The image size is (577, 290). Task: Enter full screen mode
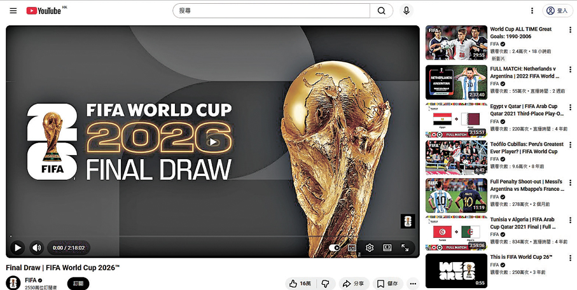click(405, 247)
